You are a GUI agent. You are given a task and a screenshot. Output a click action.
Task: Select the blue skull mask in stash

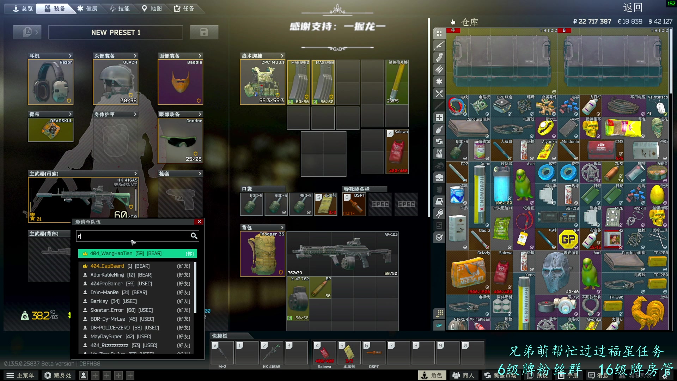pos(557,273)
